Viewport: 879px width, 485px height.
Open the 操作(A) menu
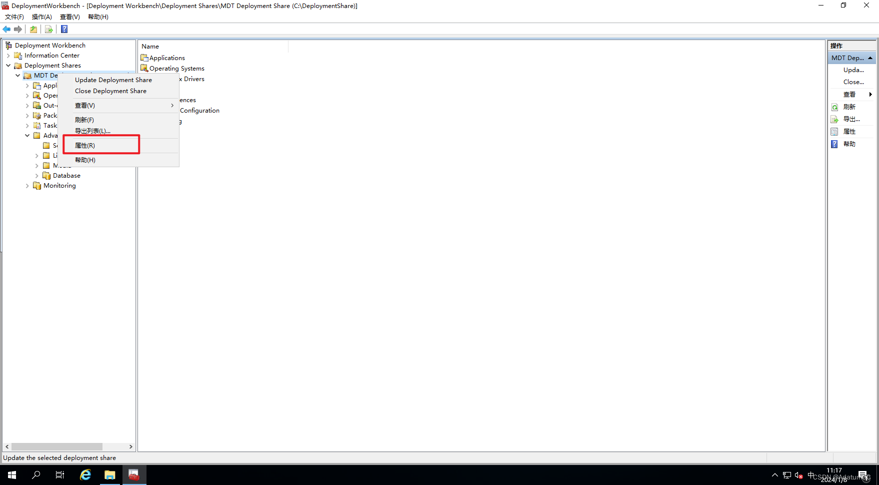(42, 17)
